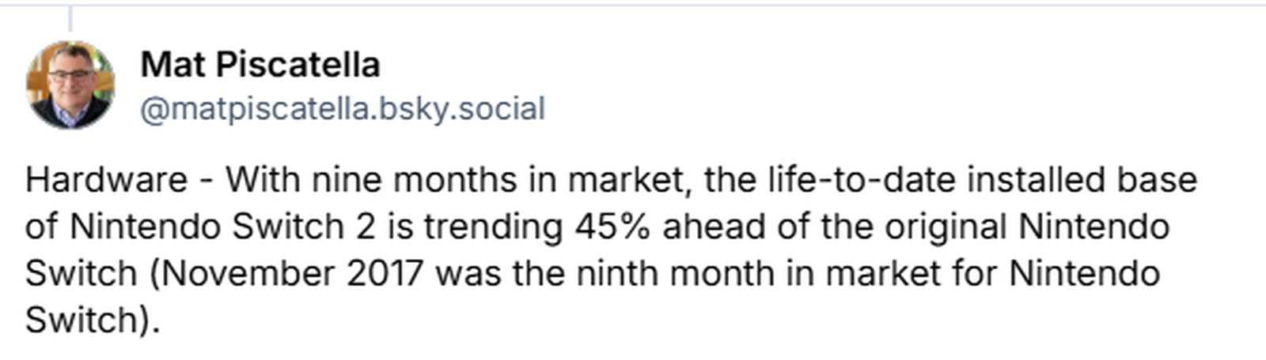
Task: Click Mat Piscatella's profile avatar
Action: (x=70, y=84)
